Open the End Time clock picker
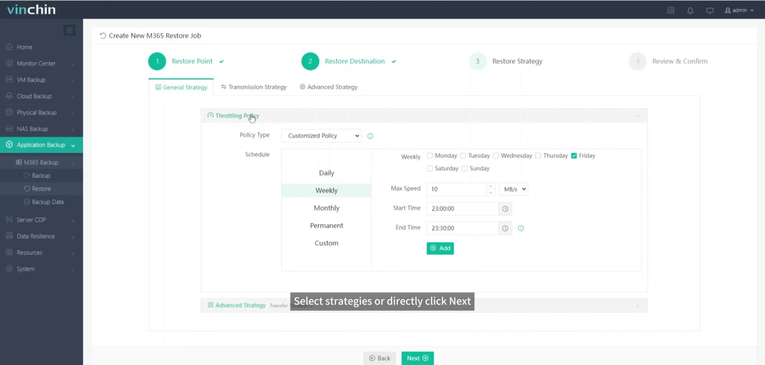This screenshot has width=765, height=365. [505, 228]
